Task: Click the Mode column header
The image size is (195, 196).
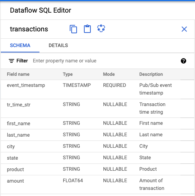Action: 109,74
